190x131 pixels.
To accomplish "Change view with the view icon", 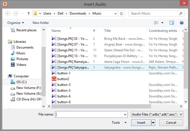I will pos(156,23).
